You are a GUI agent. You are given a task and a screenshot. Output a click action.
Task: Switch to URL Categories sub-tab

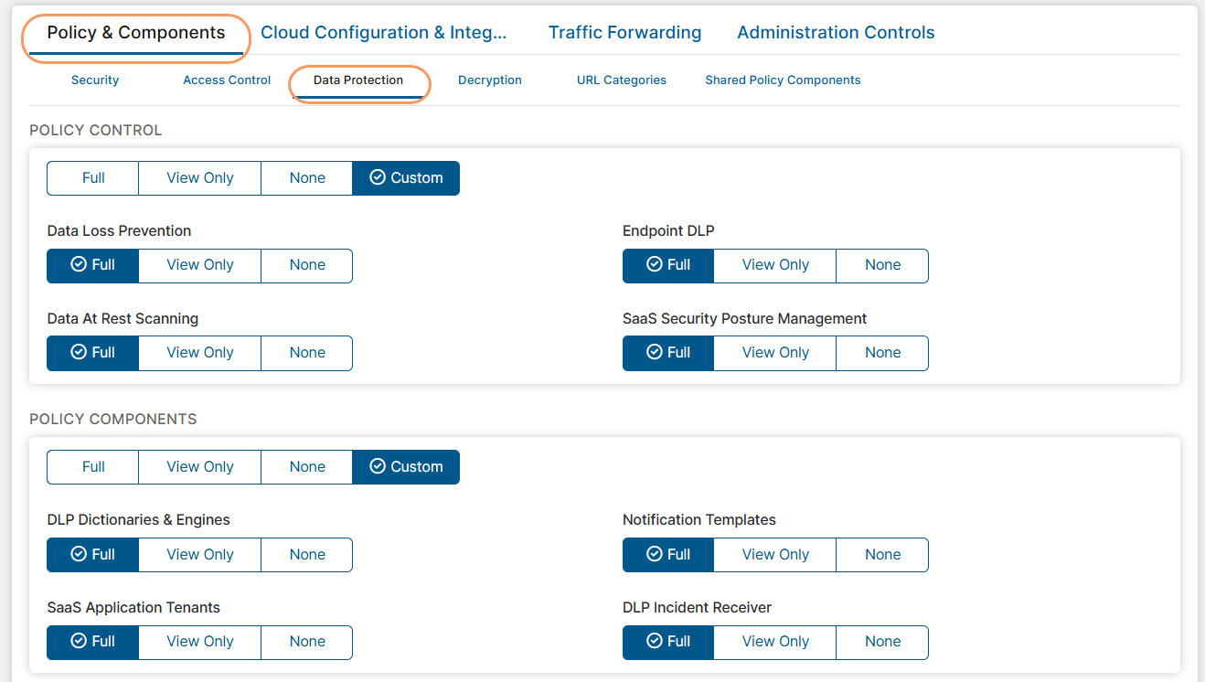tap(621, 80)
